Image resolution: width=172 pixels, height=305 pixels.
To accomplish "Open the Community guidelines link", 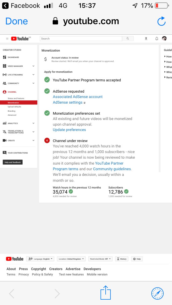I will point(112,169).
